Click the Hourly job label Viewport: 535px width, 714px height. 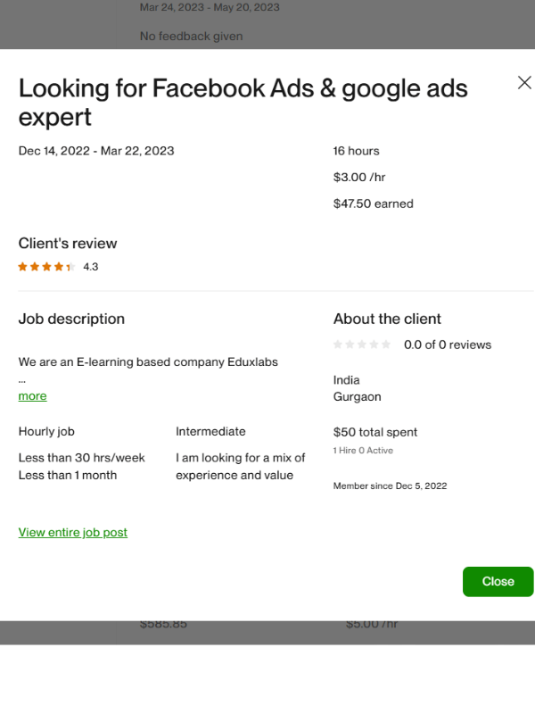(x=46, y=432)
